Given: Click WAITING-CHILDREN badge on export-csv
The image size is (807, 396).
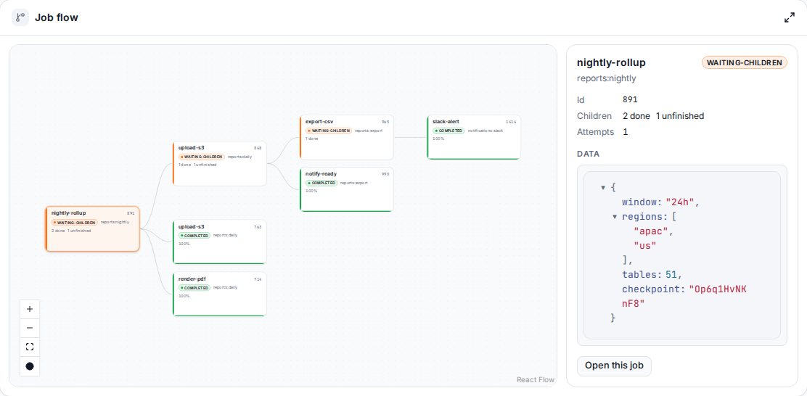Looking at the screenshot, I should [x=329, y=131].
